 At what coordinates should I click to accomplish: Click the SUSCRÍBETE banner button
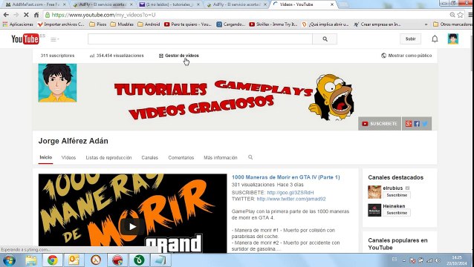click(380, 124)
